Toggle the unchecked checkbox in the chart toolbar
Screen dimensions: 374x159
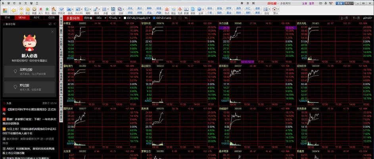coord(125,18)
